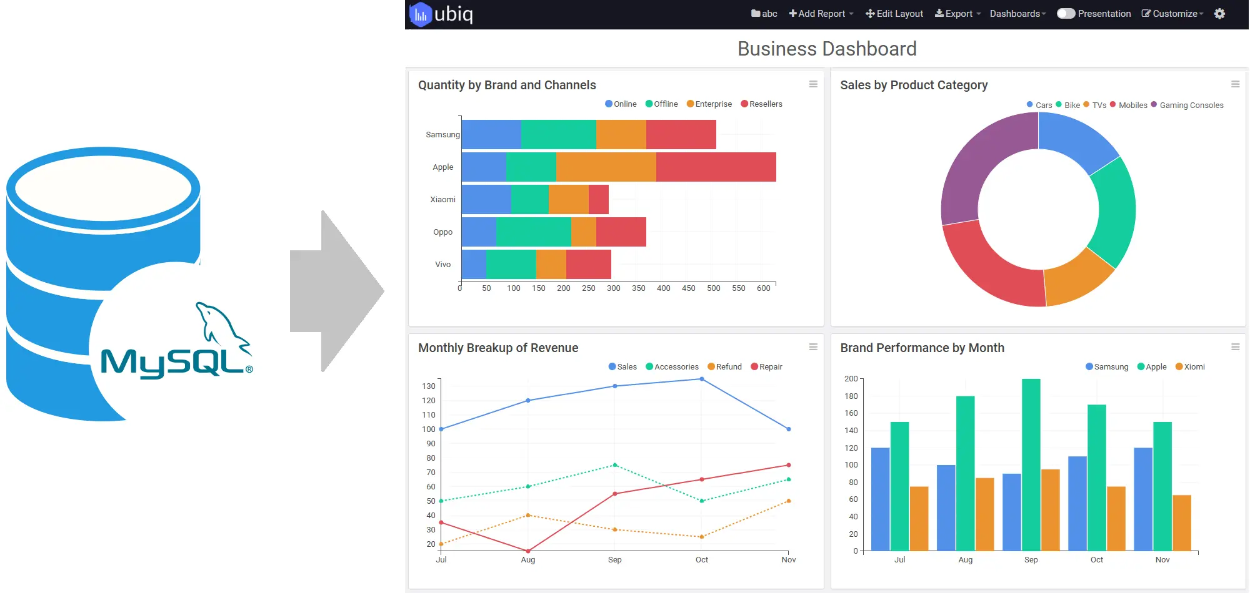Screen dimensions: 1250x593
Task: Toggle Online series in channels legend
Action: (621, 104)
